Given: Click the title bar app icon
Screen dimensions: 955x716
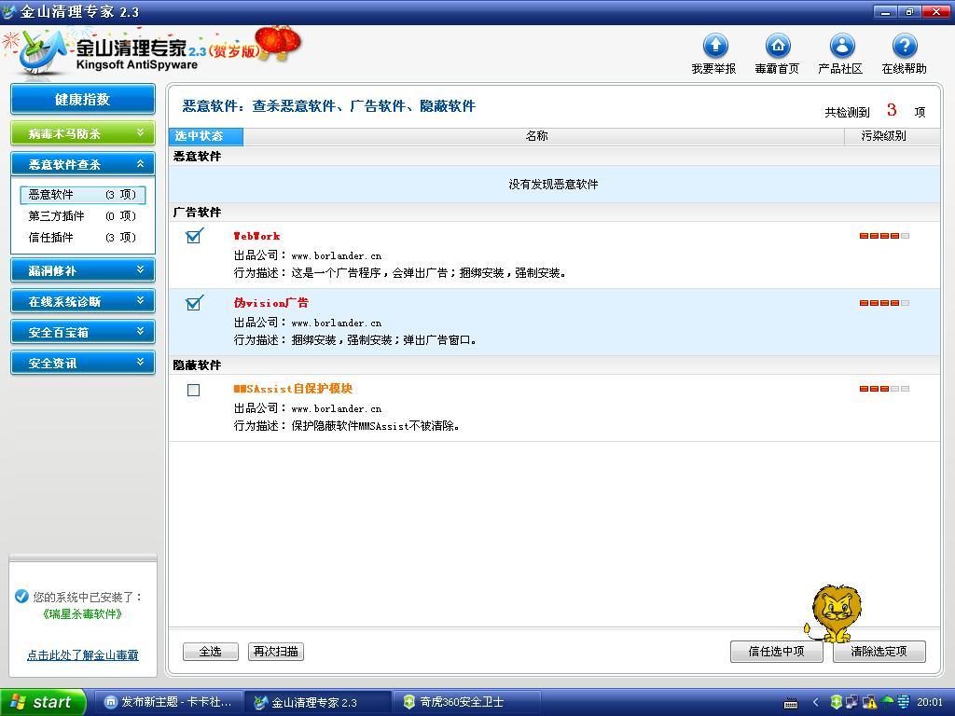Looking at the screenshot, I should pyautogui.click(x=8, y=11).
